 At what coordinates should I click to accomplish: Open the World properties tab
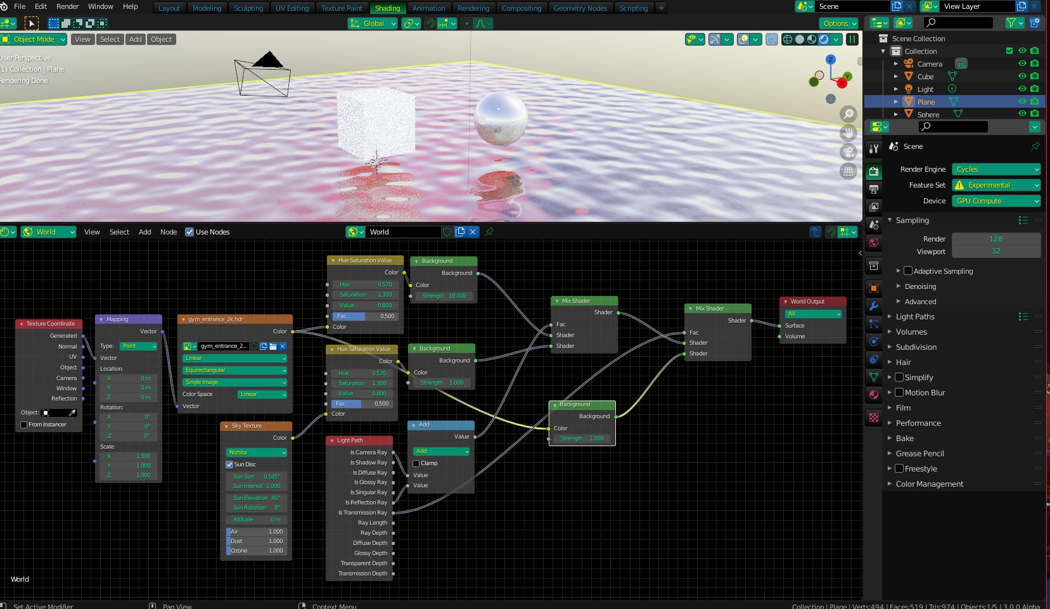tap(873, 242)
